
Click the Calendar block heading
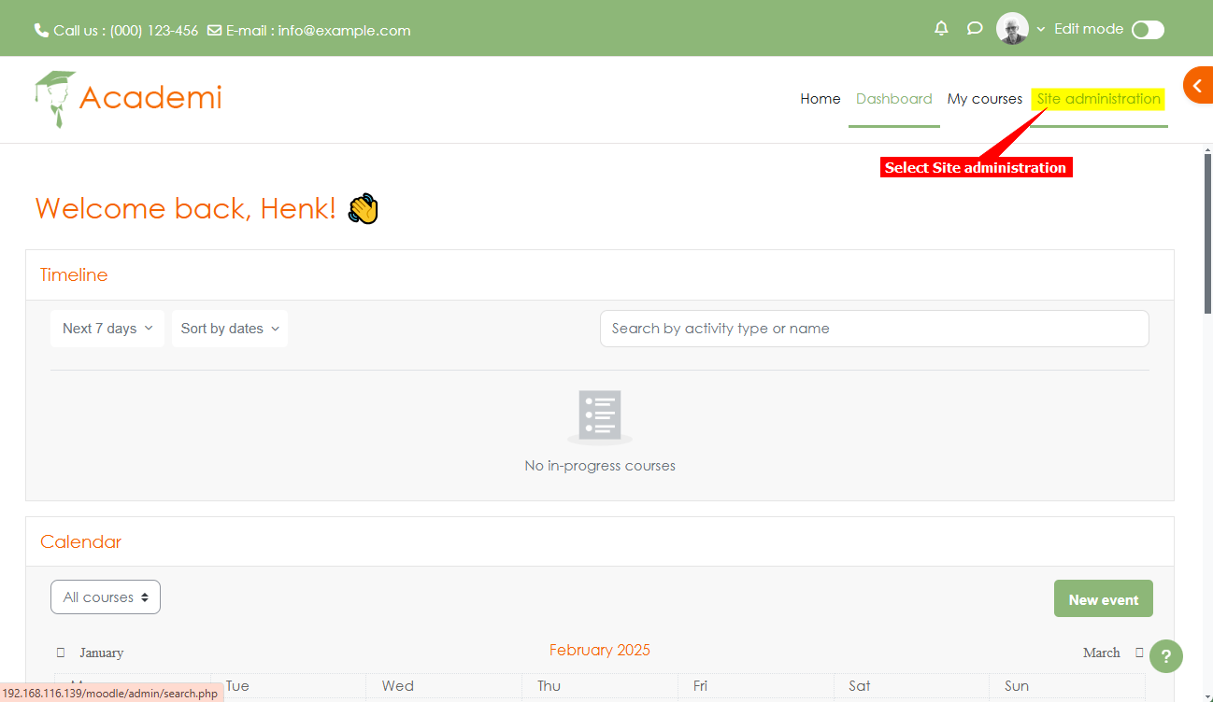pyautogui.click(x=81, y=541)
